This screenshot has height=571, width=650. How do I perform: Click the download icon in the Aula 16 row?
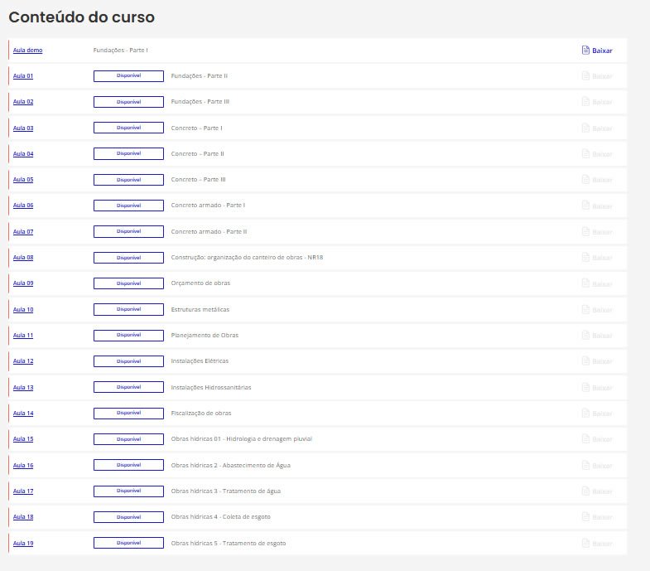tap(585, 465)
